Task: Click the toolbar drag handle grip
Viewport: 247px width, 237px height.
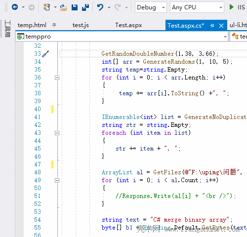Action: pyautogui.click(x=6, y=7)
